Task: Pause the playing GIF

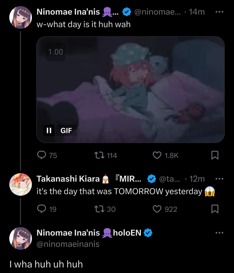Action: (x=49, y=130)
